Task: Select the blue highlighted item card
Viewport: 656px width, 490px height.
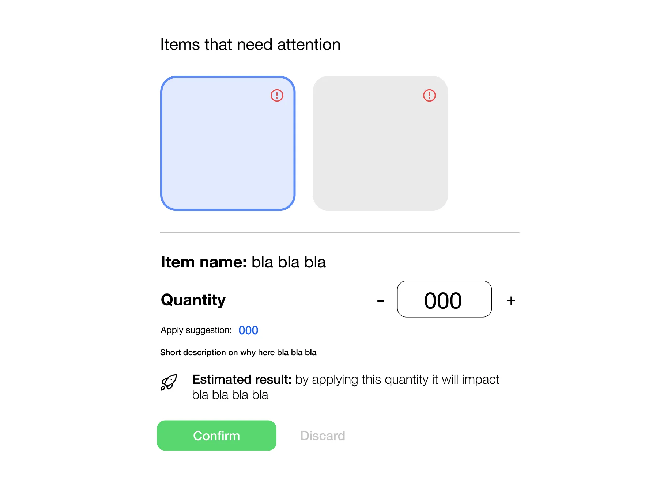Action: pyautogui.click(x=228, y=143)
